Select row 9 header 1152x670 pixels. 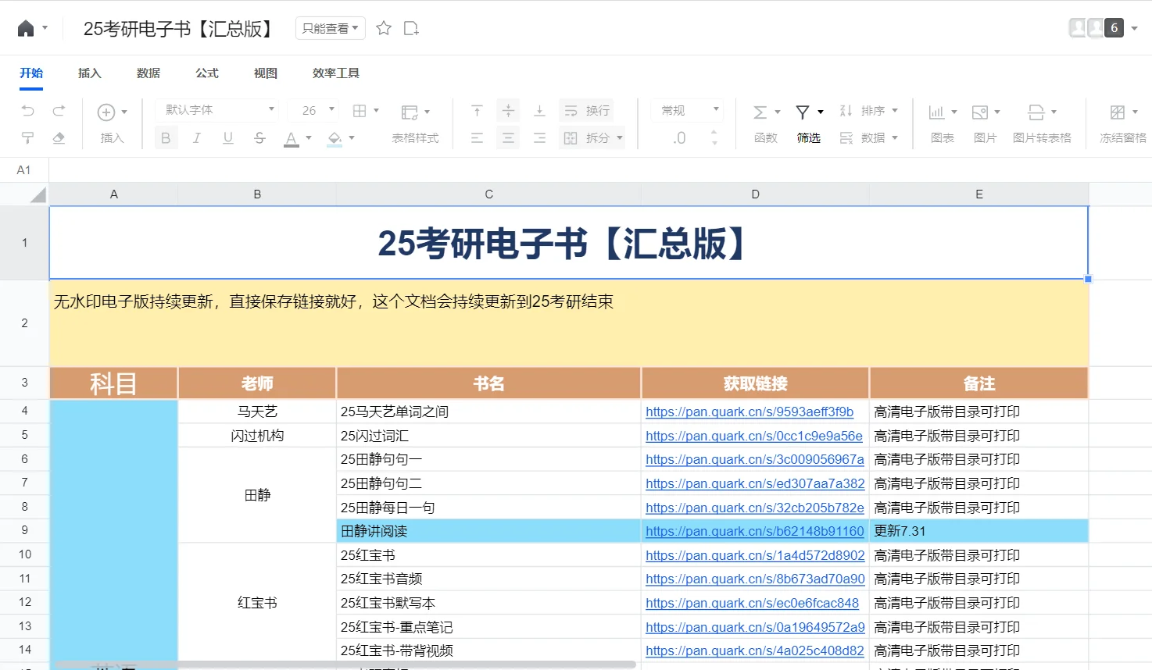pos(24,530)
